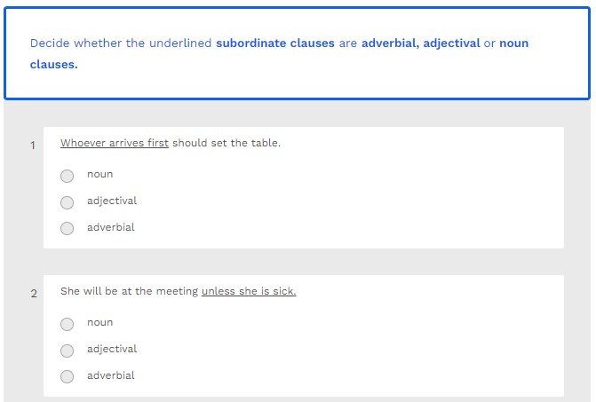
Task: Click bold 'subordinate clauses' in instructions
Action: point(275,43)
